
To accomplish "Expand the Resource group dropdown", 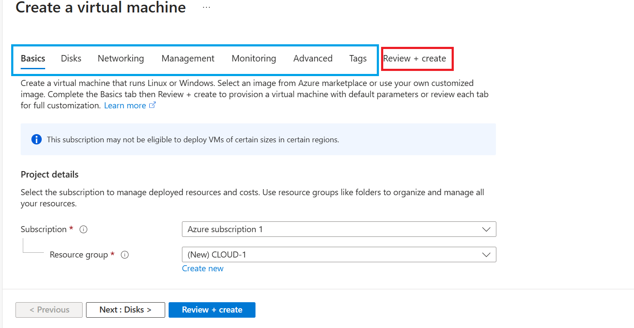I will click(339, 254).
